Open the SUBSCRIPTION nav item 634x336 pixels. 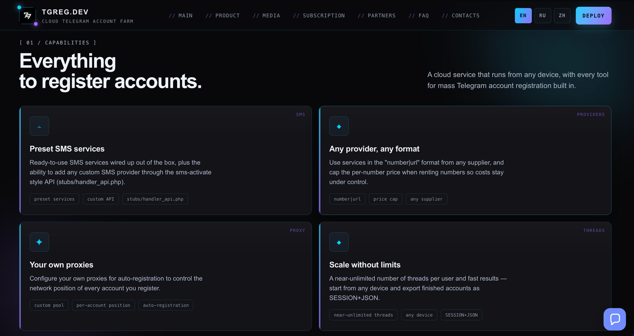click(319, 16)
